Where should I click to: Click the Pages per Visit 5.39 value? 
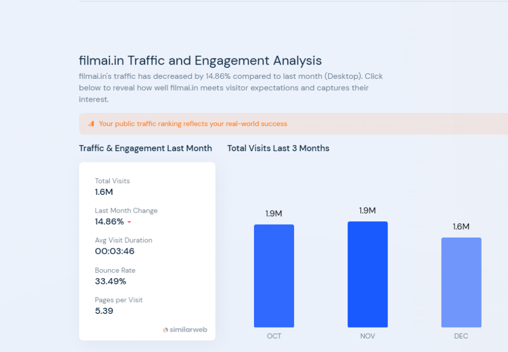click(x=104, y=311)
